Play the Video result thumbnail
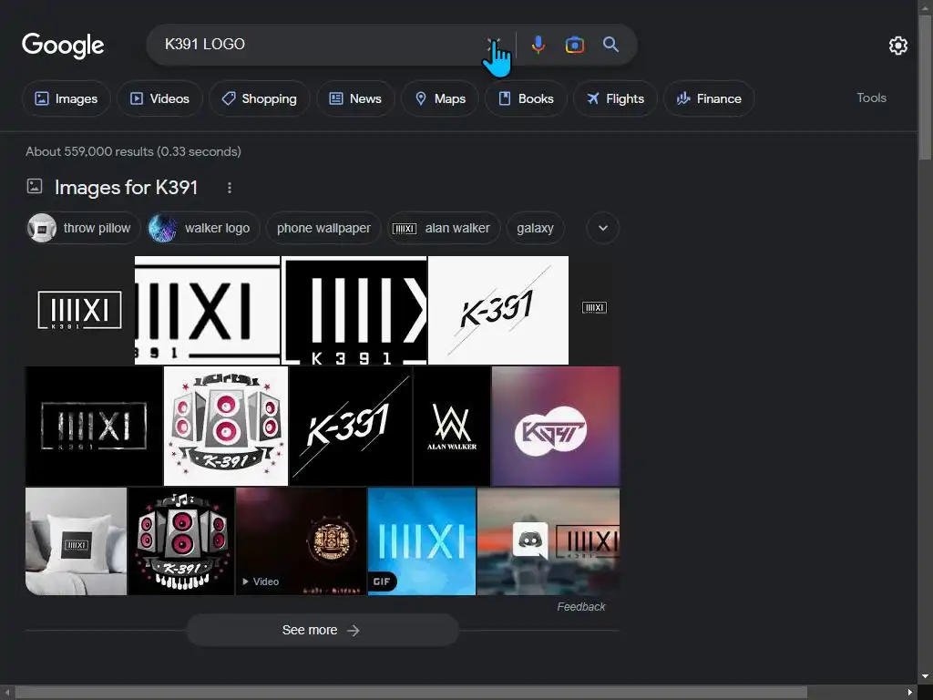The image size is (933, 700). click(301, 541)
